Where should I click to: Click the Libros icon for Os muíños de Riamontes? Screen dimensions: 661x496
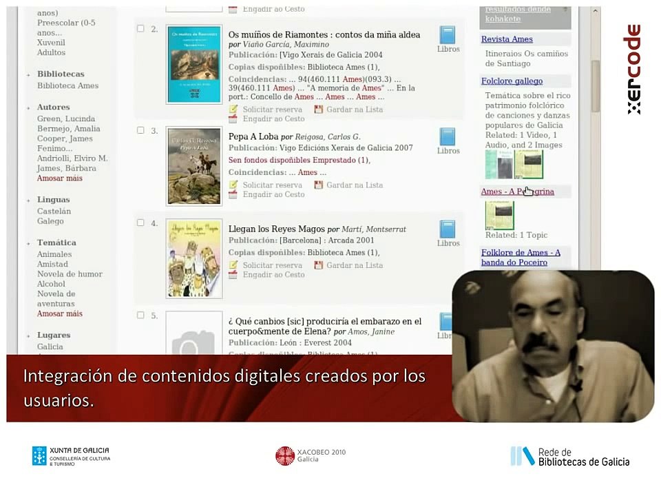[448, 35]
